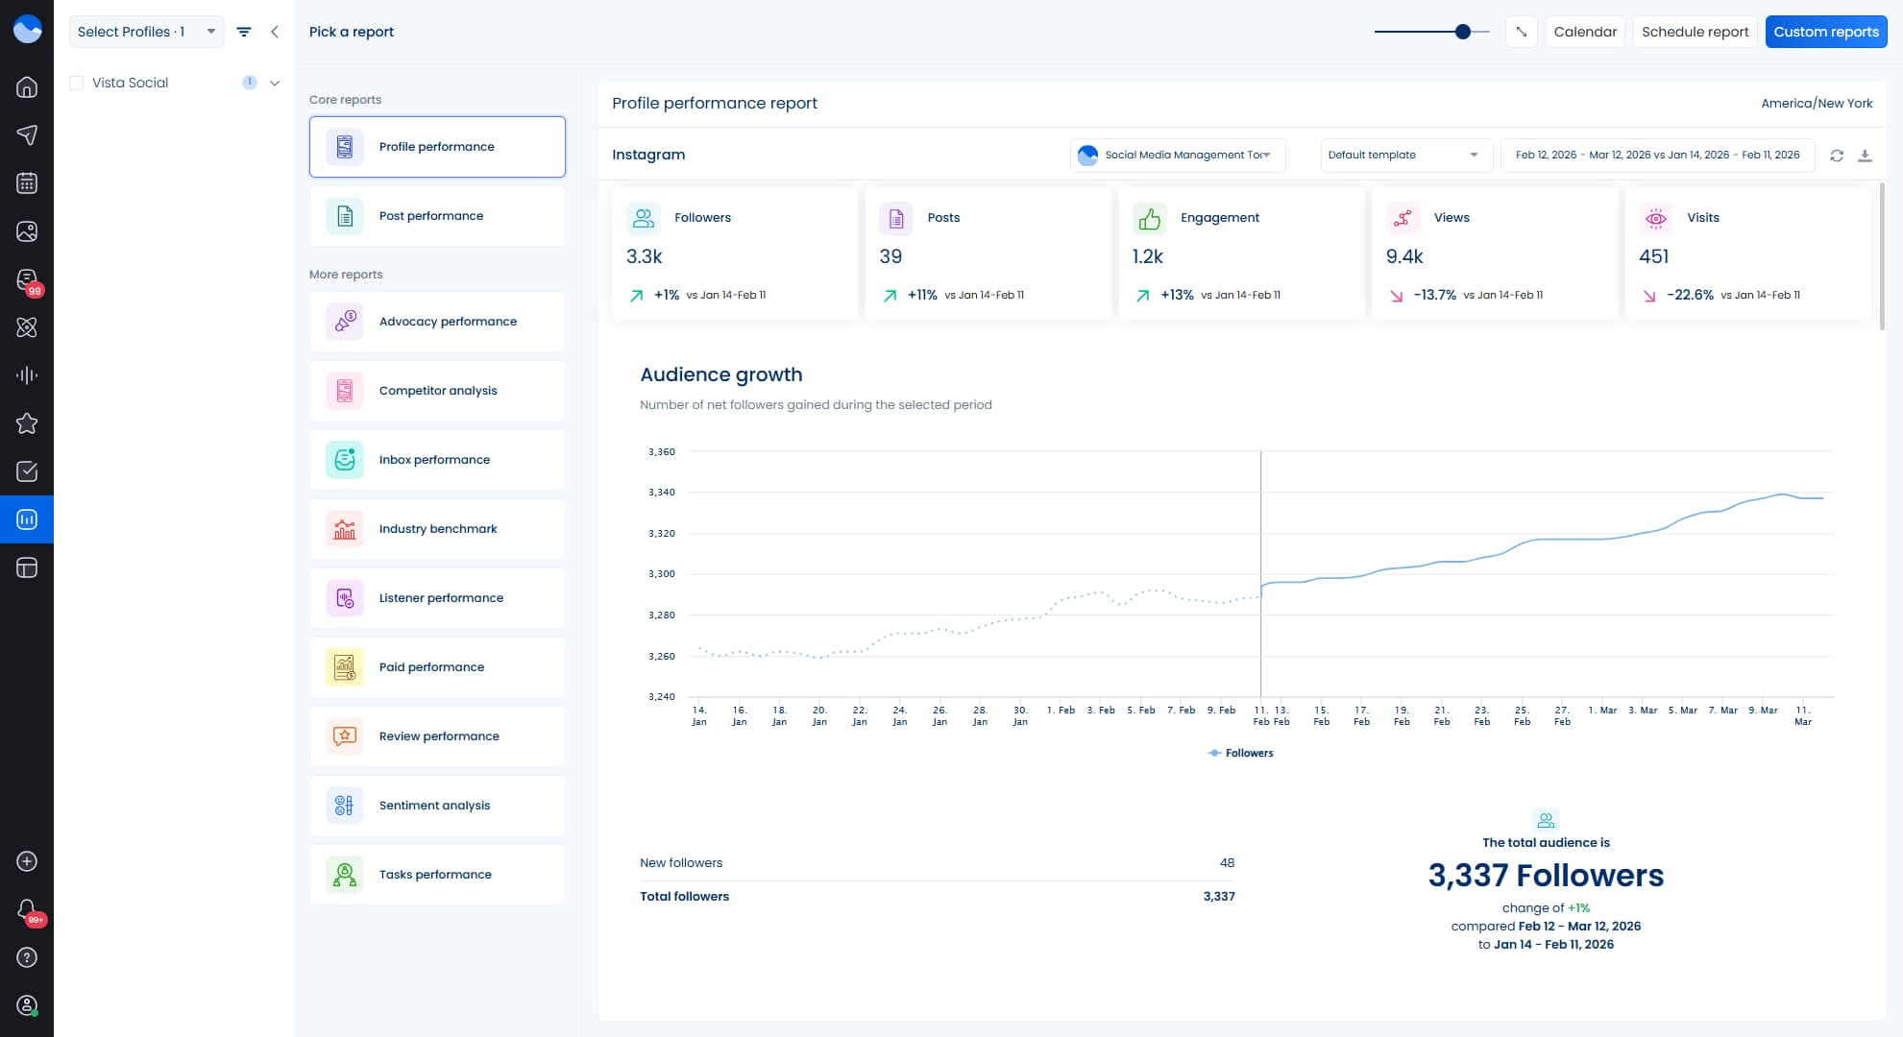Toggle the Vista Social profile checkbox
Image resolution: width=1903 pixels, height=1037 pixels.
76,83
